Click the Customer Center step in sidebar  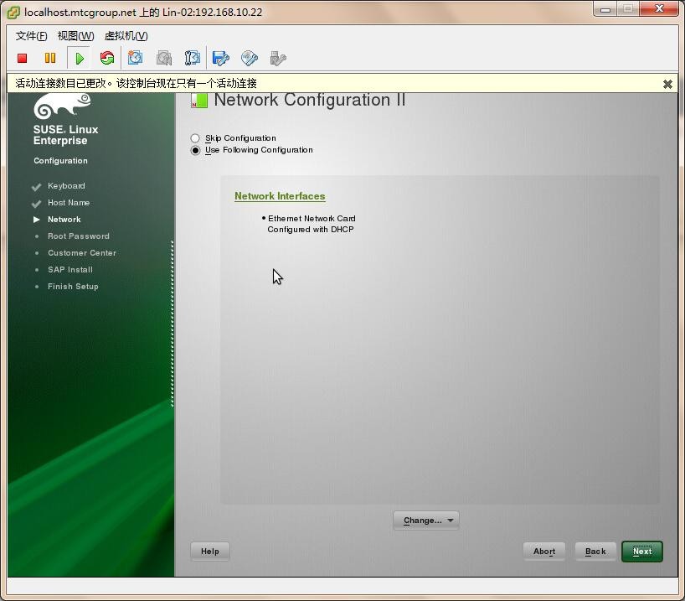[82, 253]
